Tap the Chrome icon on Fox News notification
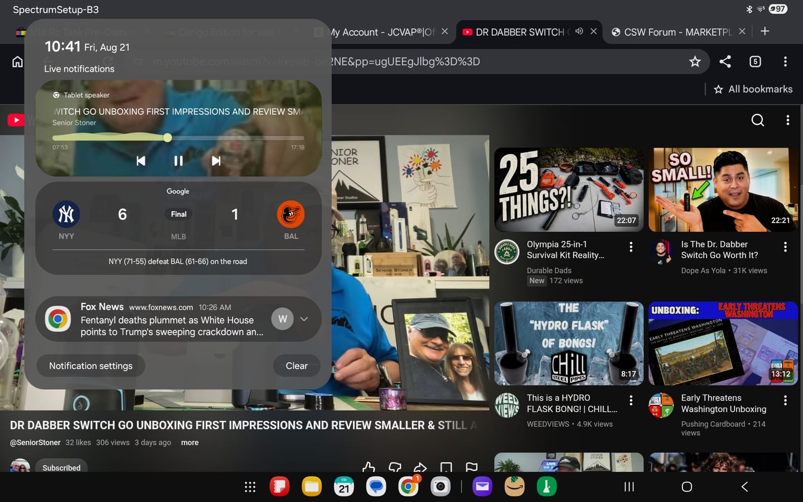Screen dimensions: 803x502 point(58,319)
